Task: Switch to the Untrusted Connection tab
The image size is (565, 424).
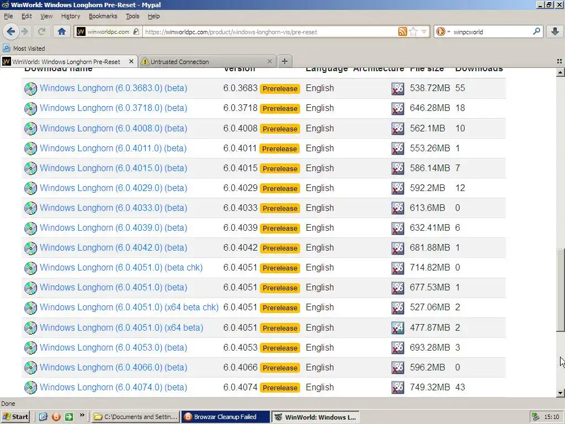Action: pos(207,61)
